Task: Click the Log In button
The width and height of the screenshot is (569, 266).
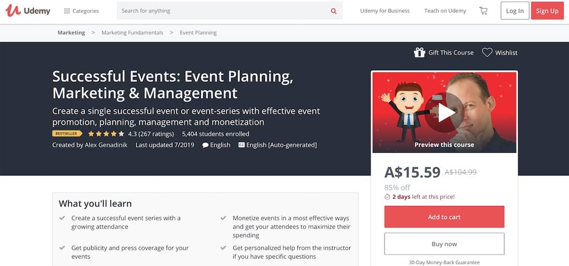Action: 515,11
